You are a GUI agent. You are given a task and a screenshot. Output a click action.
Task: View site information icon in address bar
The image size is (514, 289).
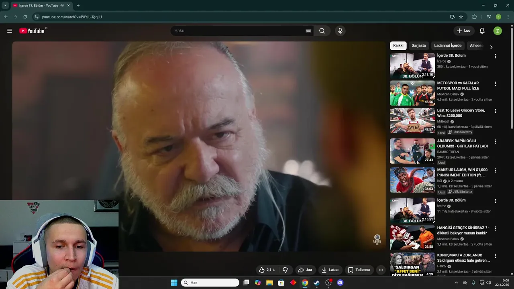37,17
